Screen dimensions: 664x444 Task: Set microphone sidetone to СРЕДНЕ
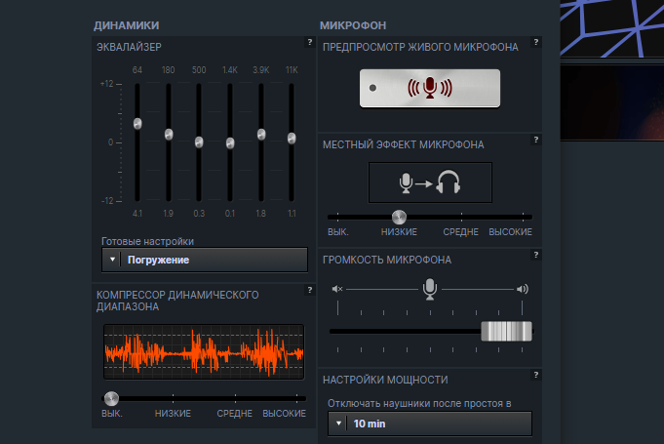click(461, 231)
